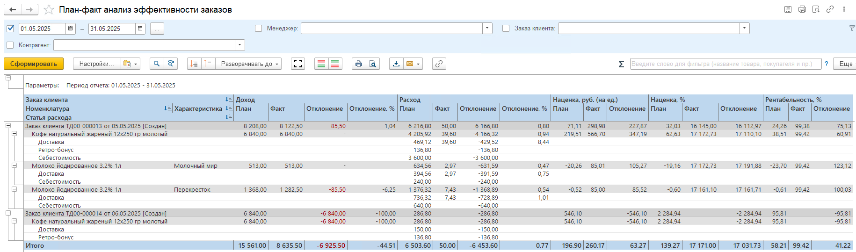This screenshot has width=856, height=252.
Task: Open the Настройки report settings
Action: tap(96, 64)
